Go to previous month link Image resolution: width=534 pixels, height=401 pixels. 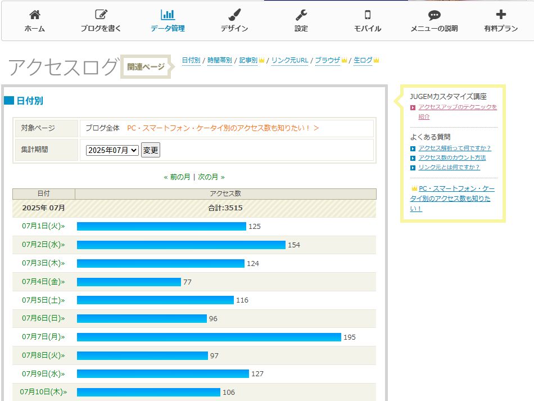click(x=177, y=177)
